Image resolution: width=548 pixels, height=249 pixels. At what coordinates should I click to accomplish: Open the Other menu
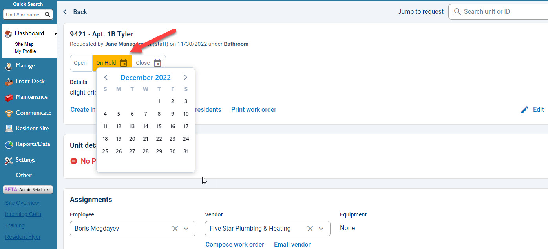(x=24, y=175)
